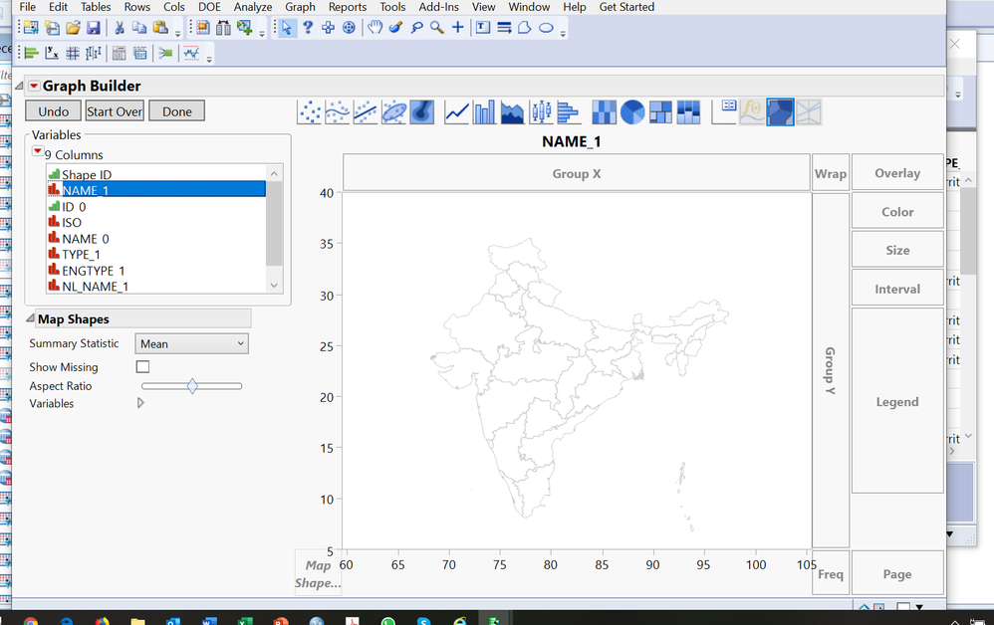
Task: Activate the Text Annotate tool
Action: tap(483, 28)
